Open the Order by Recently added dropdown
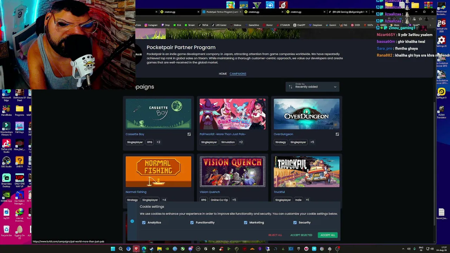Screen dimensions: 450x253 (313, 86)
